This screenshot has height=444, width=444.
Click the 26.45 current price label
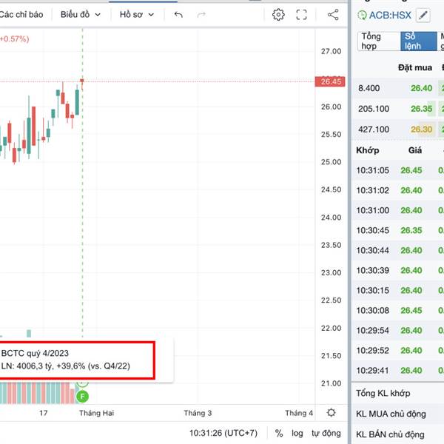pos(332,81)
